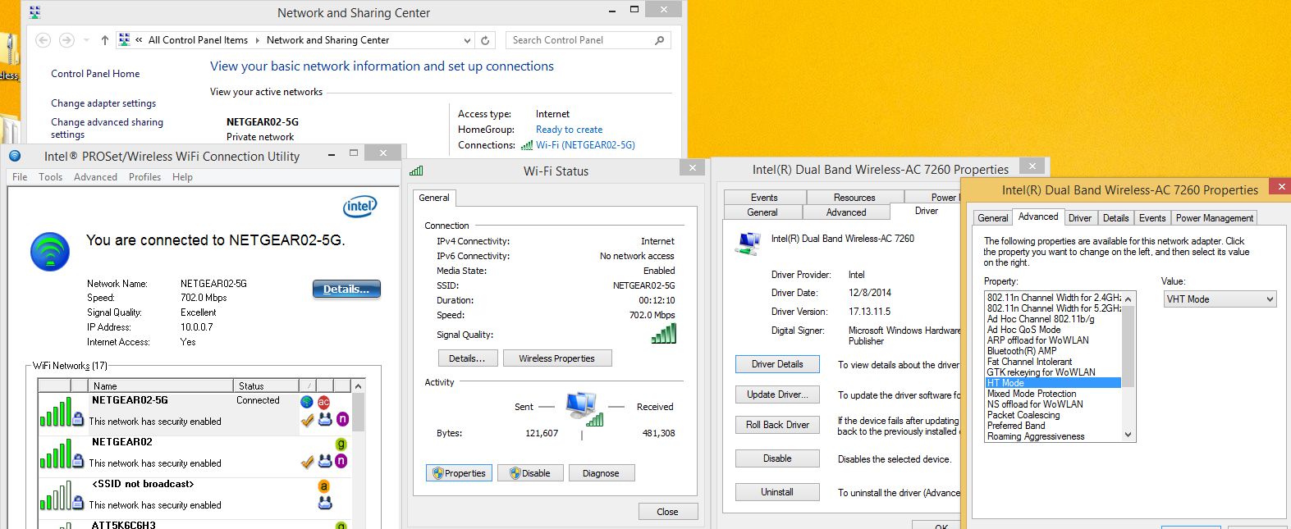Go back in Network and Sharing Center

(x=43, y=40)
